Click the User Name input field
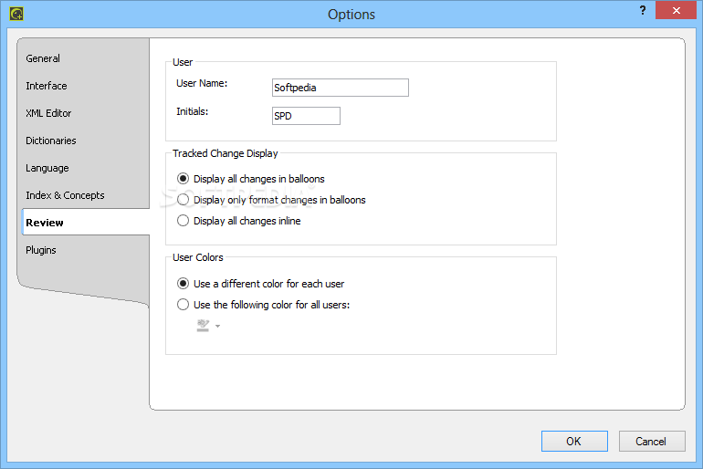The height and width of the screenshot is (469, 703). [341, 88]
